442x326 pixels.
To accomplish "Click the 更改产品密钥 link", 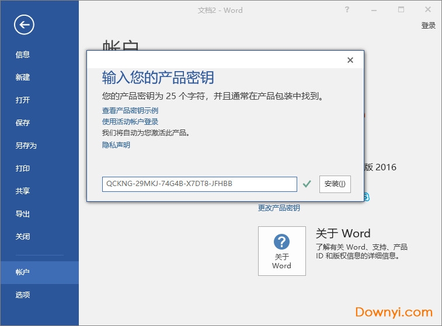I will pos(279,208).
